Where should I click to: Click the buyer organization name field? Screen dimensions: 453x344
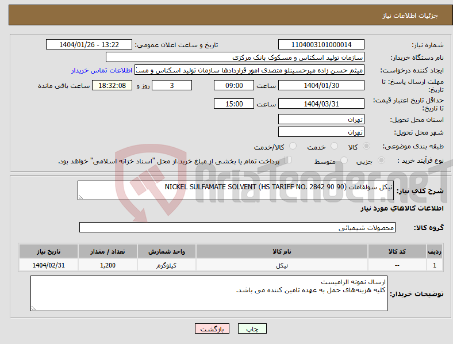[235, 57]
